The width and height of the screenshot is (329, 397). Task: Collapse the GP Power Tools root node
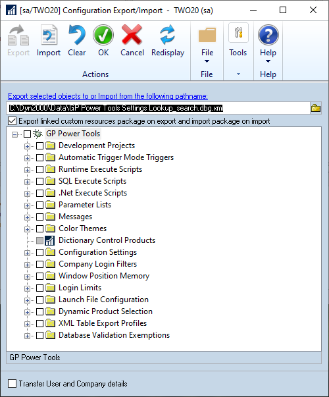coord(14,134)
